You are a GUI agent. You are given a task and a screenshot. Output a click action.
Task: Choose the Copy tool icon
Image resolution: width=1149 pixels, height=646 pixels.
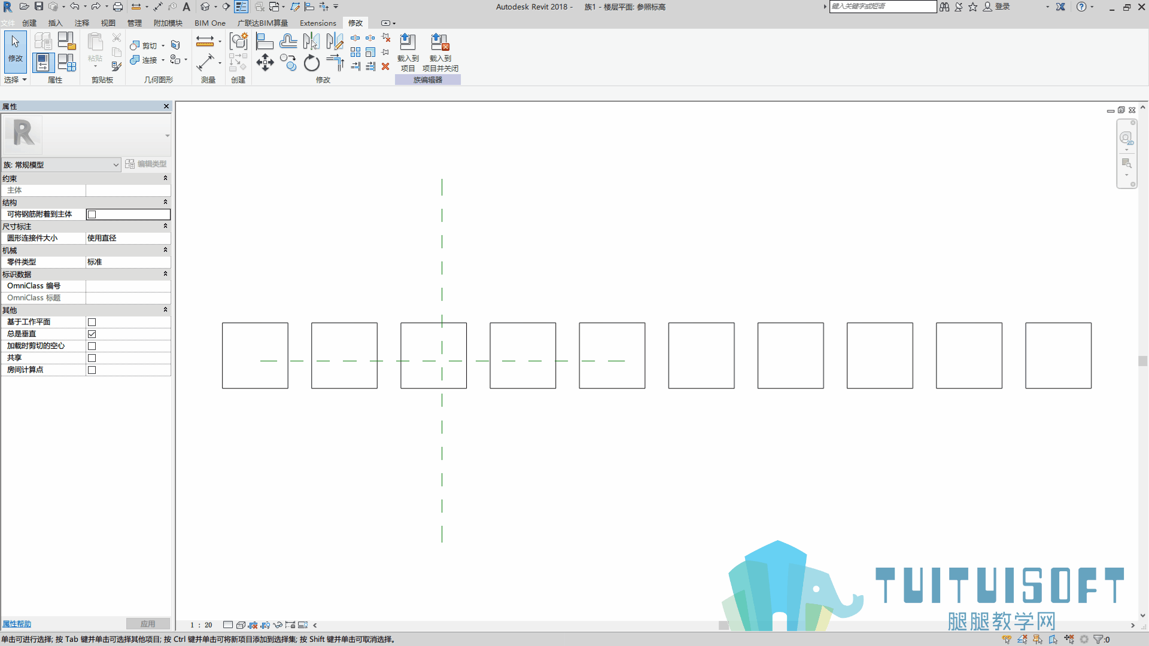tap(288, 62)
